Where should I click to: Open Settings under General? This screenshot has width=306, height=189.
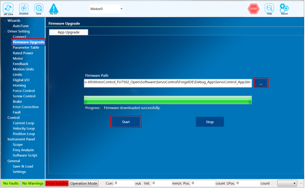point(19,172)
